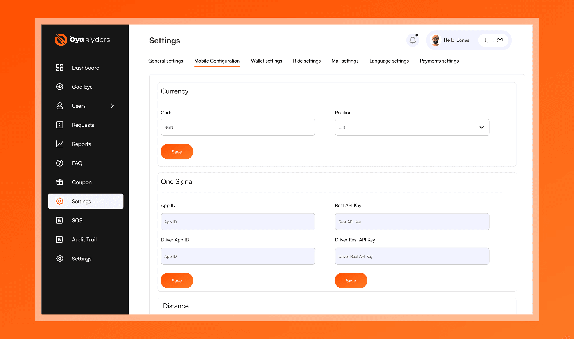This screenshot has height=339, width=574.
Task: Click the Rest API Key field
Action: [x=412, y=222]
